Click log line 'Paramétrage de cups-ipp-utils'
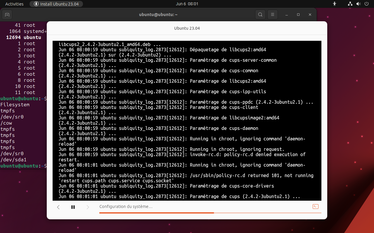The image size is (374, 233). (228, 91)
